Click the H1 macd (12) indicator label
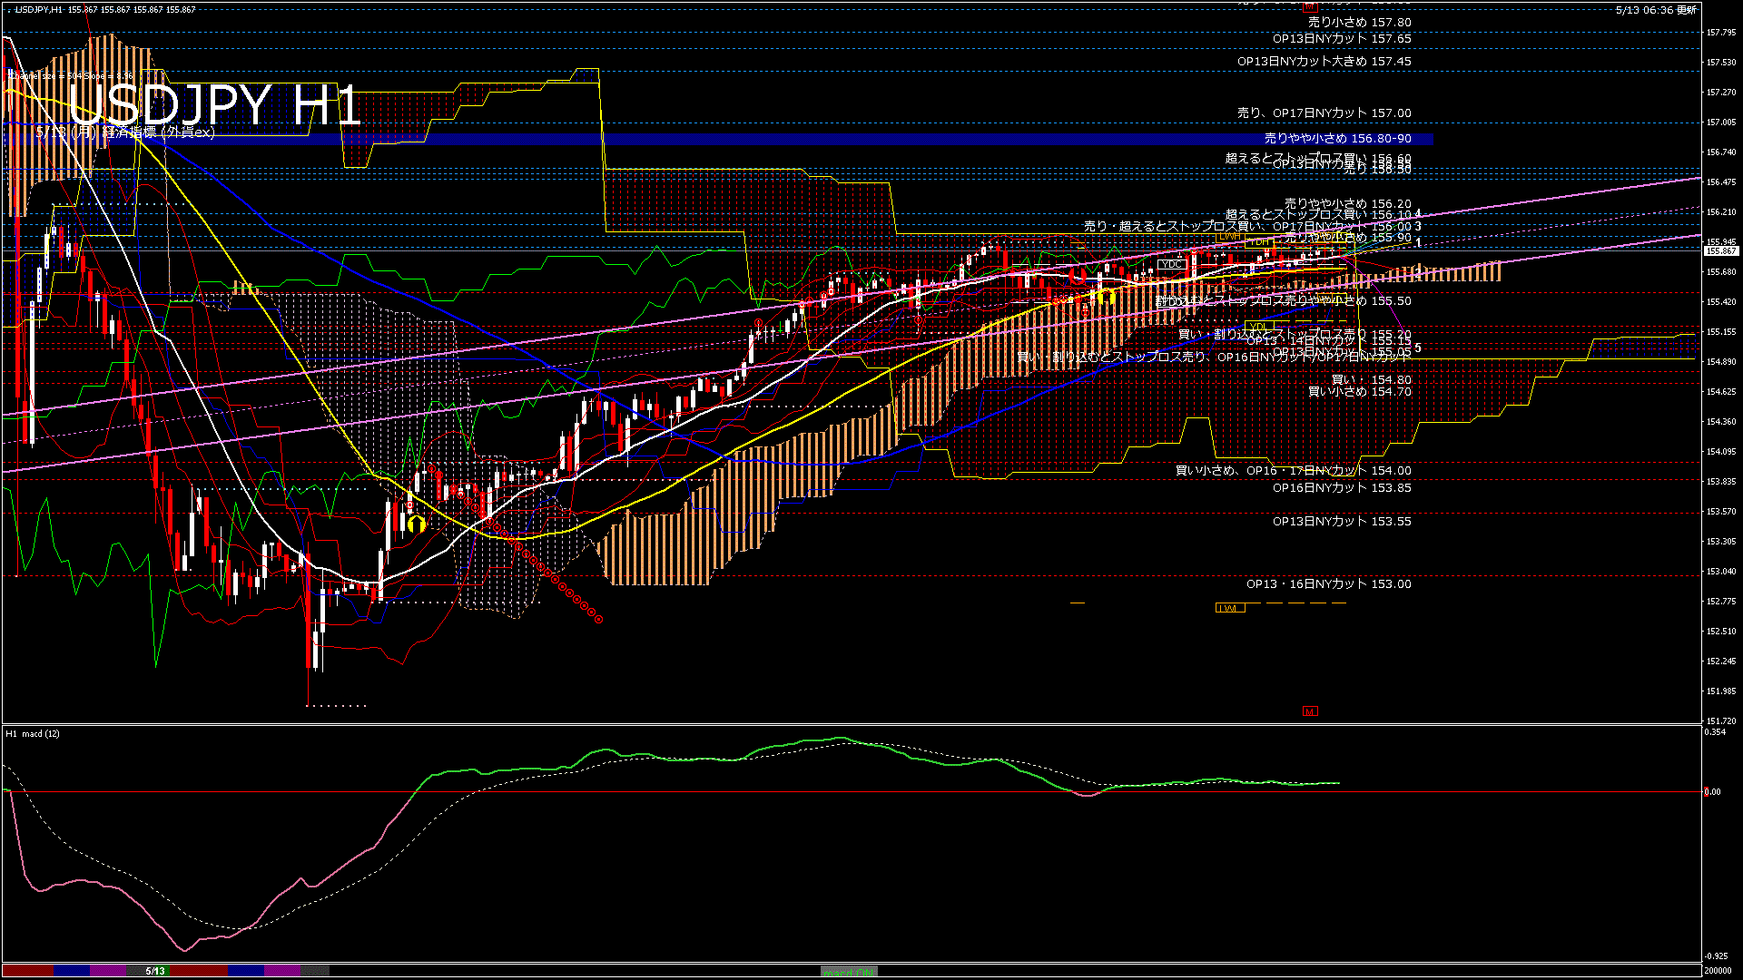This screenshot has height=980, width=1743. [x=33, y=733]
